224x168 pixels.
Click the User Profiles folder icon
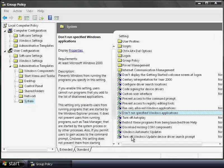[x=120, y=41]
